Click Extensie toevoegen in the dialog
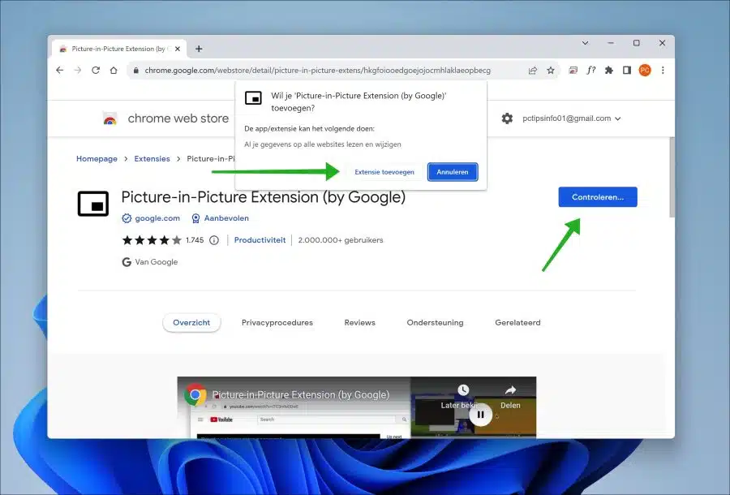730x495 pixels. (384, 172)
